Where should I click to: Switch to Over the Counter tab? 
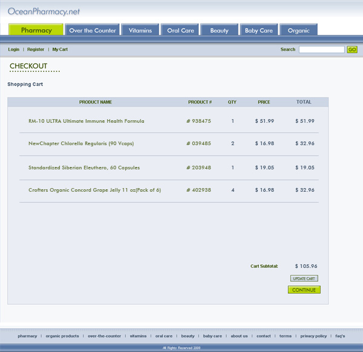(93, 30)
